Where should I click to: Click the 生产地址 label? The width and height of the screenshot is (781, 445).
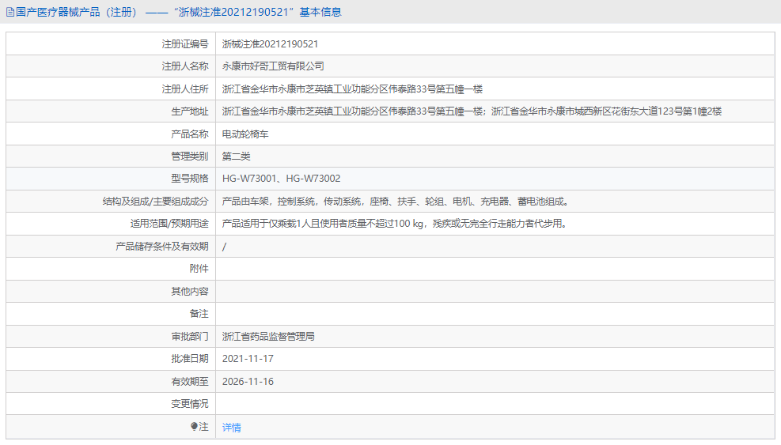[190, 111]
